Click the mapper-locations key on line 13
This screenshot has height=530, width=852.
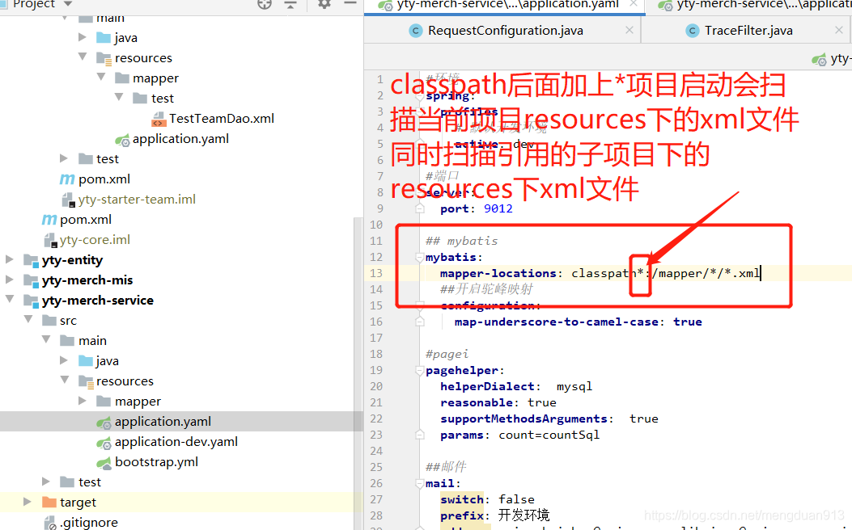[x=498, y=273]
